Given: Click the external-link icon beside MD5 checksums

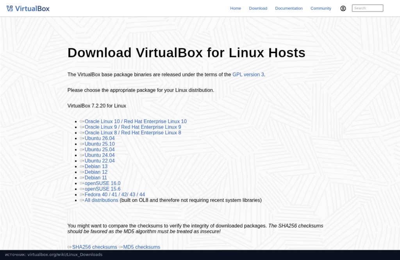Looking at the screenshot, I should tap(121, 247).
